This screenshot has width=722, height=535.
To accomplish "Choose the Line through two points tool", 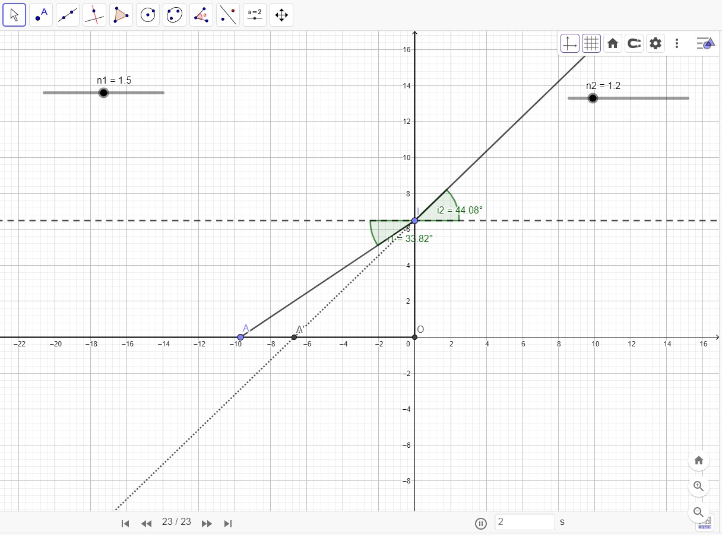I will point(68,15).
